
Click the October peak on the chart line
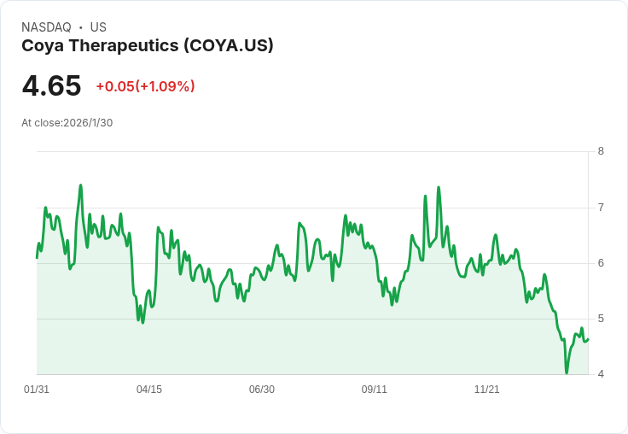(439, 187)
